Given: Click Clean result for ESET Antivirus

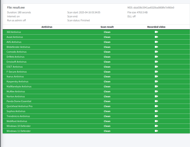Looking at the screenshot, I should (107, 67).
